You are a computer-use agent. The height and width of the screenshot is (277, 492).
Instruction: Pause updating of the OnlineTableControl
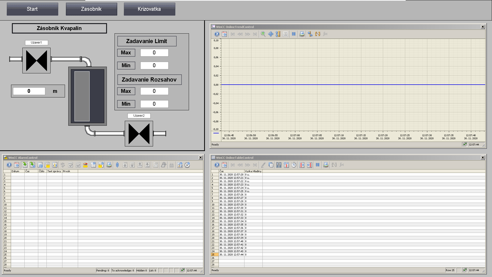coord(318,165)
